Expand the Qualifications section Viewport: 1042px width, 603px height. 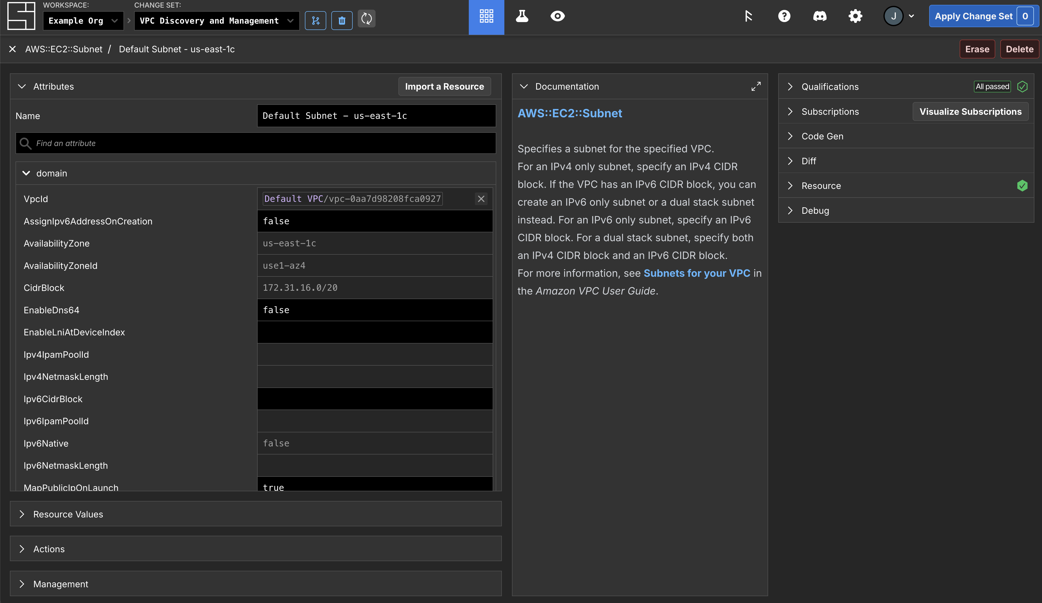coord(790,86)
